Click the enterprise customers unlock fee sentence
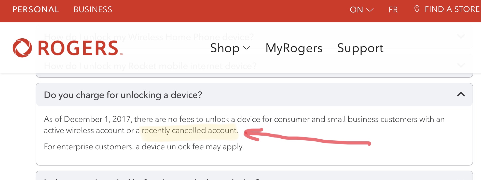Image resolution: width=481 pixels, height=180 pixels. click(x=144, y=147)
